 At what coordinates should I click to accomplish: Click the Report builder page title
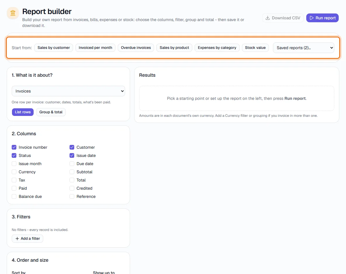click(47, 11)
